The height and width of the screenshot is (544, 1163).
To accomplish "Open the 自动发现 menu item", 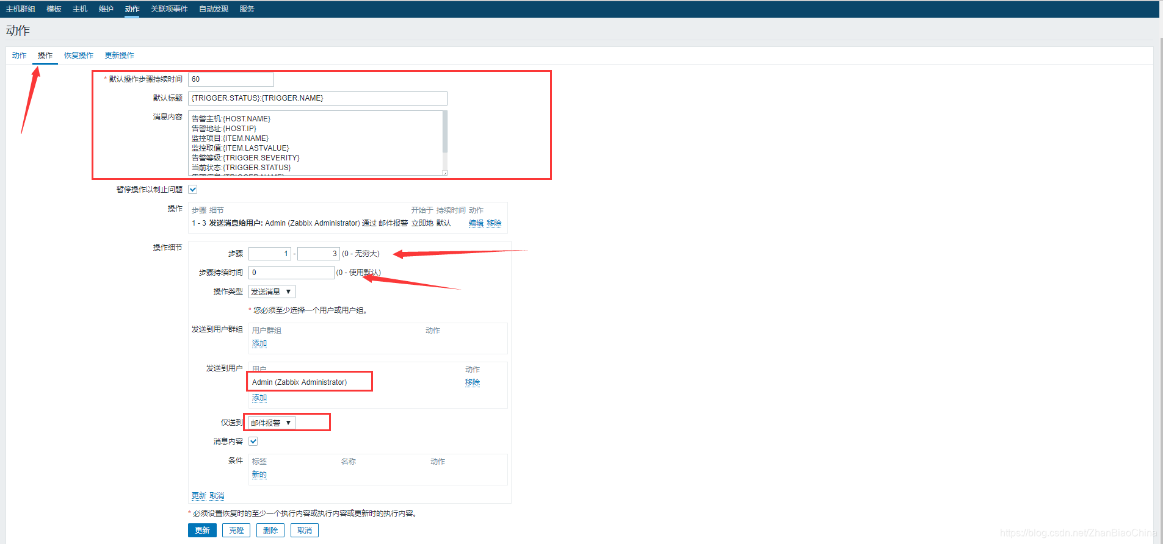I will click(214, 9).
